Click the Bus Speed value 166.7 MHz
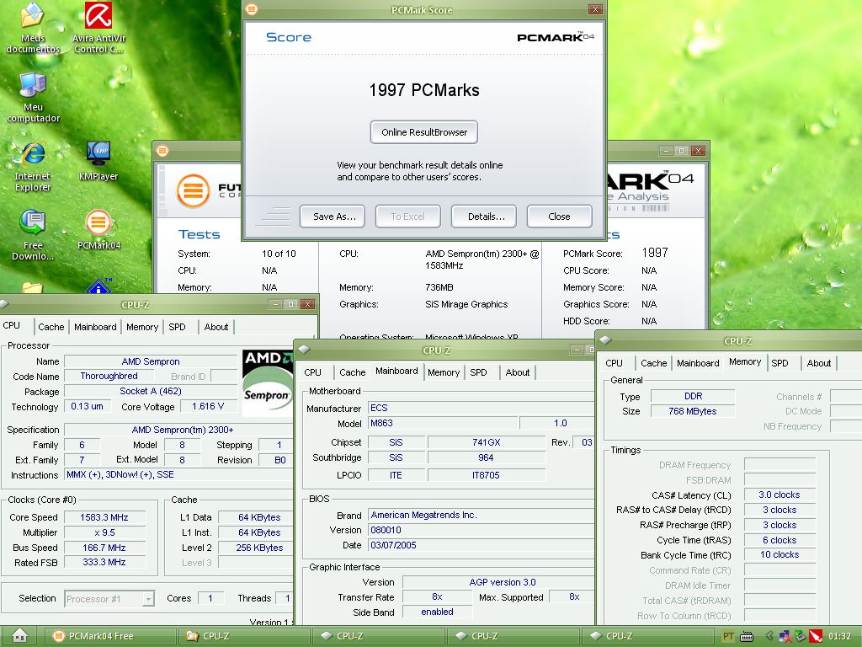The width and height of the screenshot is (862, 647). (104, 548)
